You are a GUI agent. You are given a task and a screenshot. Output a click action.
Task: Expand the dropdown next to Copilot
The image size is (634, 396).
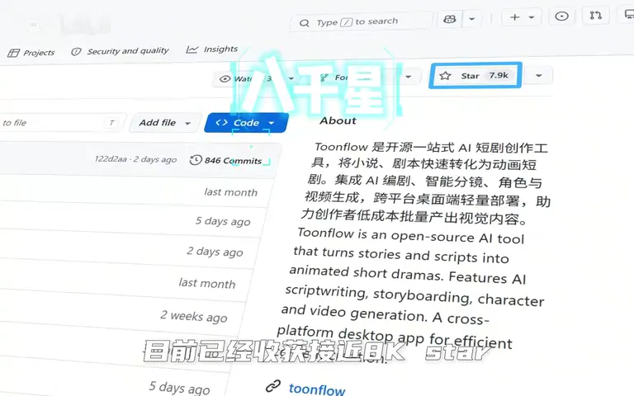472,19
